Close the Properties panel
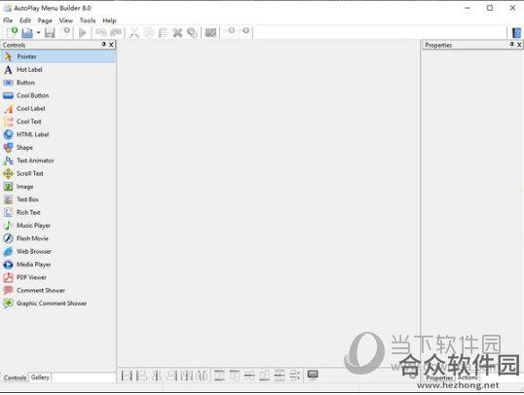 point(519,45)
